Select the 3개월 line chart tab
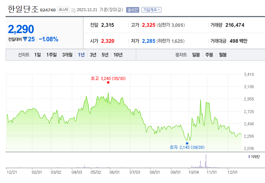The height and width of the screenshot is (183, 265). (x=67, y=55)
